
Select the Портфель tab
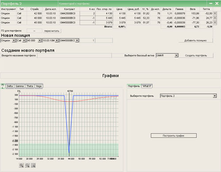pos(134,86)
